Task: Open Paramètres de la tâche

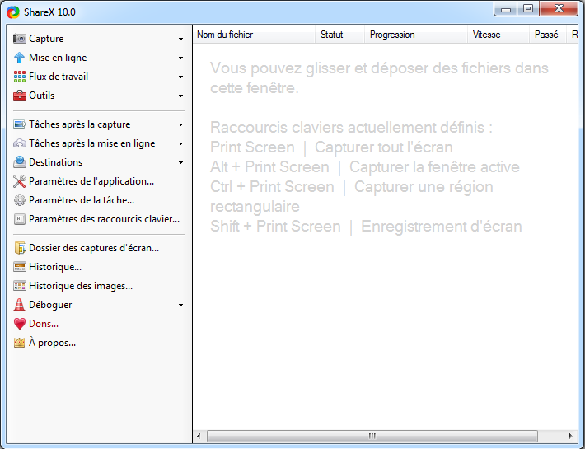Action: pyautogui.click(x=99, y=200)
